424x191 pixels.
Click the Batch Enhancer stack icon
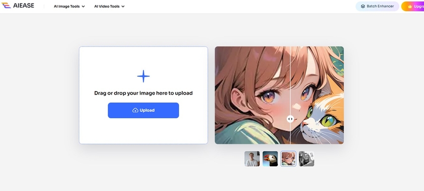pyautogui.click(x=363, y=6)
